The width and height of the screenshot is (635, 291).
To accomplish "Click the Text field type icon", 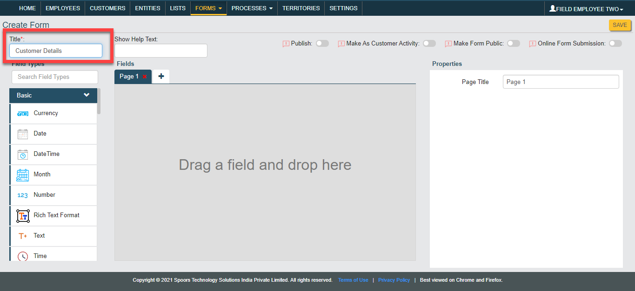I will 23,236.
